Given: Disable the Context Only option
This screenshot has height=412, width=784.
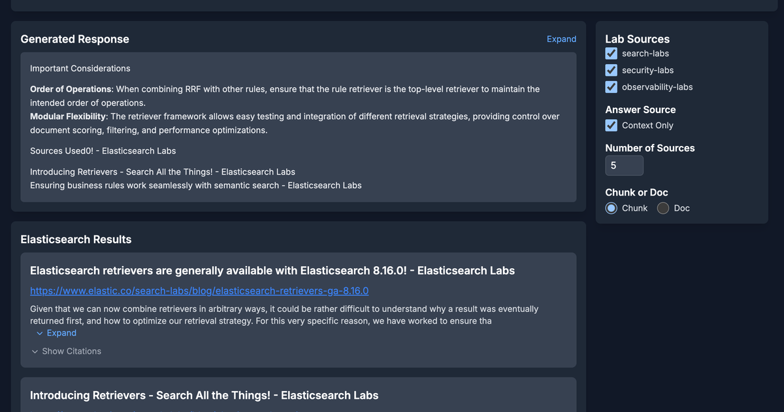Looking at the screenshot, I should point(612,125).
